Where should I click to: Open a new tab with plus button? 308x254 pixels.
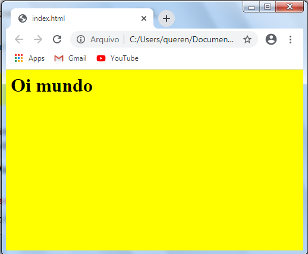(x=166, y=18)
